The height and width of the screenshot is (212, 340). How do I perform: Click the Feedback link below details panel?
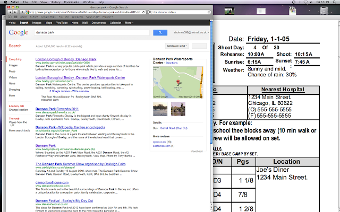coord(197,151)
